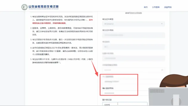Click the red warning text in note 1

(x=62, y=22)
